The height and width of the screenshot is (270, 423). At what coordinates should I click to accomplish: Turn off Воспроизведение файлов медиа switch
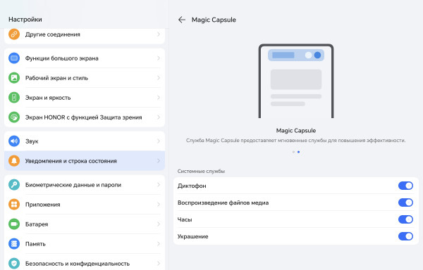tap(405, 202)
